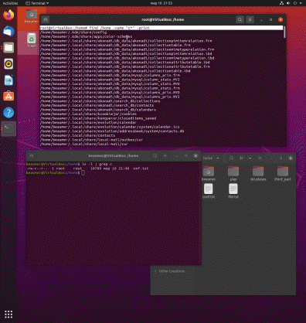
Task: Select the third_part folder in Files
Action: coord(283,174)
